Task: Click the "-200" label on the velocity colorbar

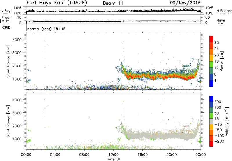Action: 219,141
